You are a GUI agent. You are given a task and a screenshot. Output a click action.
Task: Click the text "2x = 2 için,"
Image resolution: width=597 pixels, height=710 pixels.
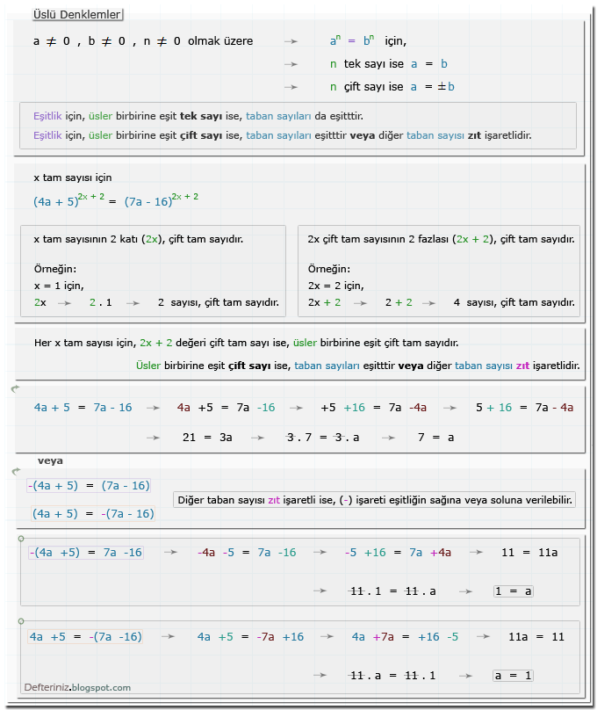pos(335,286)
